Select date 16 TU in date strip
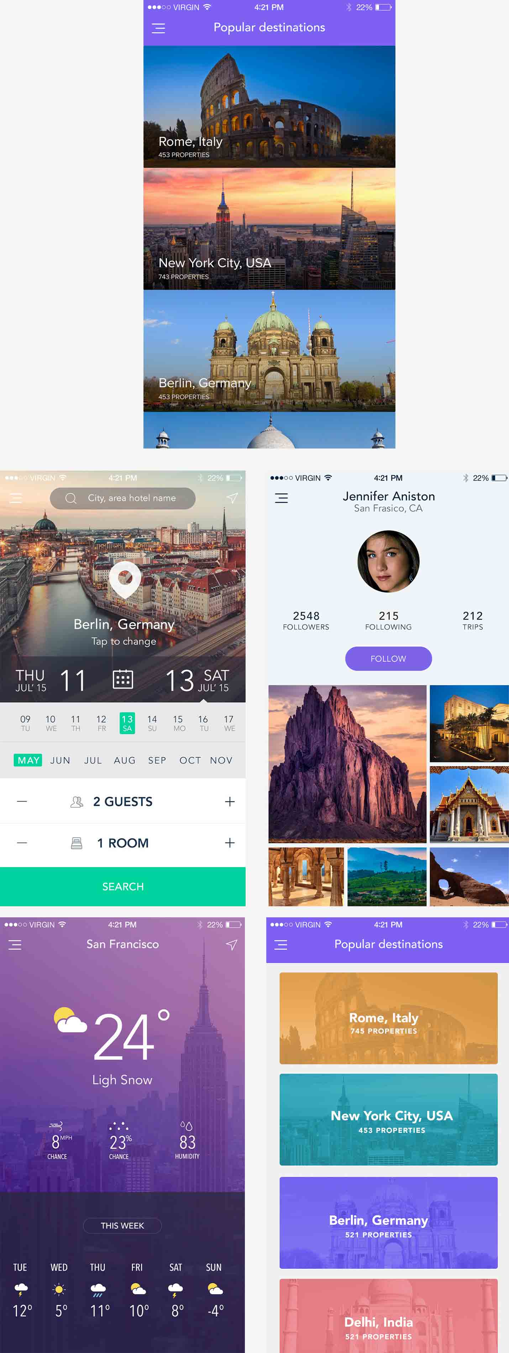 tap(203, 723)
